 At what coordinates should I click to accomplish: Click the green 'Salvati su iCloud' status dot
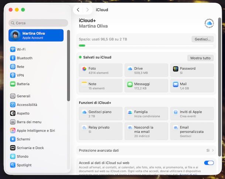tap(80, 57)
